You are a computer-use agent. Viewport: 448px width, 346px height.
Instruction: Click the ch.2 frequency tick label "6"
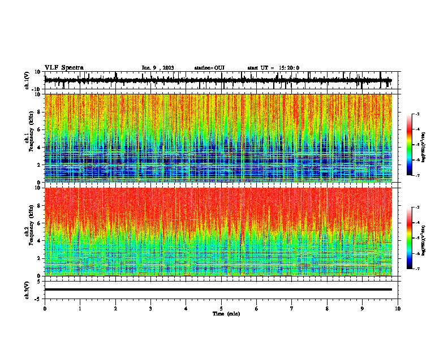40,223
